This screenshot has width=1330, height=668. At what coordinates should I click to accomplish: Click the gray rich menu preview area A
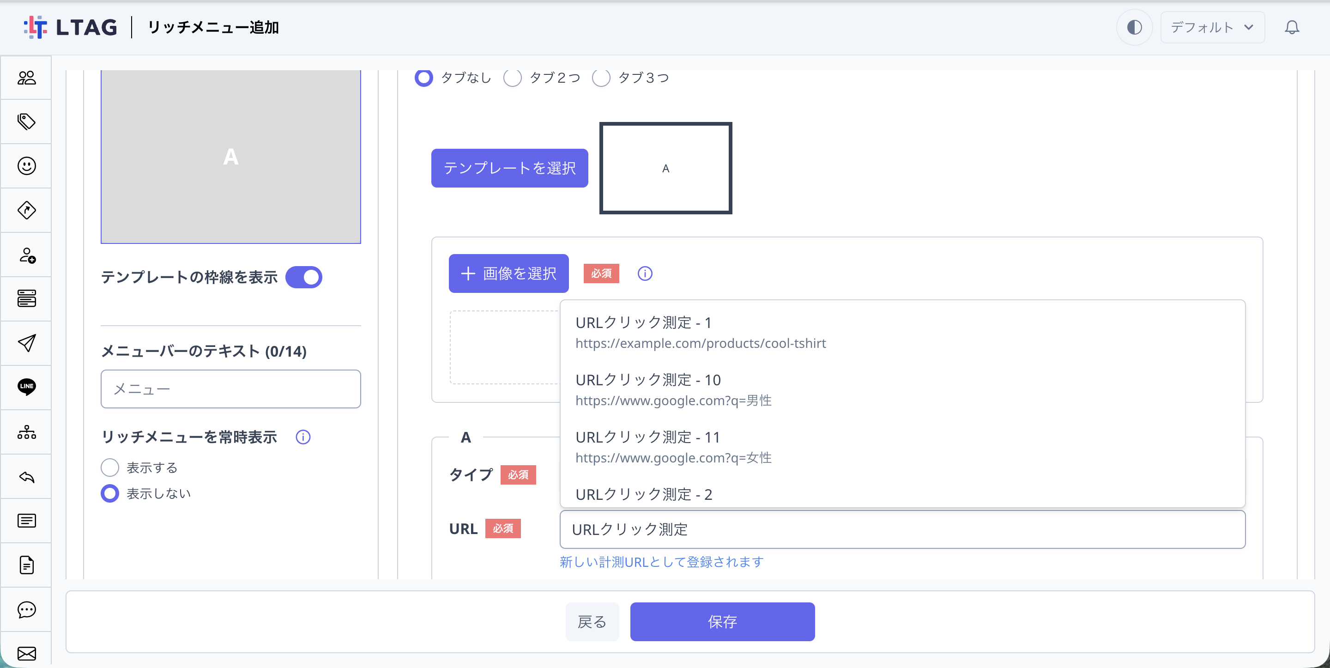pyautogui.click(x=230, y=157)
